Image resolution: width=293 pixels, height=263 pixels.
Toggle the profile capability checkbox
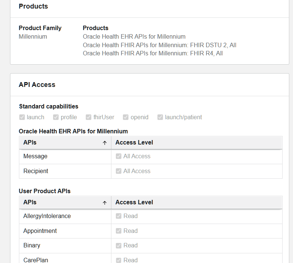click(56, 117)
